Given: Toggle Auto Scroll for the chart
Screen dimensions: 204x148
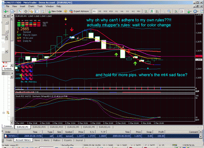Looking at the screenshot, I should 176,11.
